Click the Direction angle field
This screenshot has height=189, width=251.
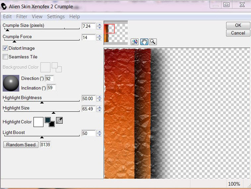[49, 79]
